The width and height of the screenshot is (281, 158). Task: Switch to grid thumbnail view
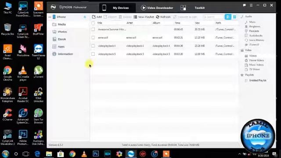pos(234,17)
